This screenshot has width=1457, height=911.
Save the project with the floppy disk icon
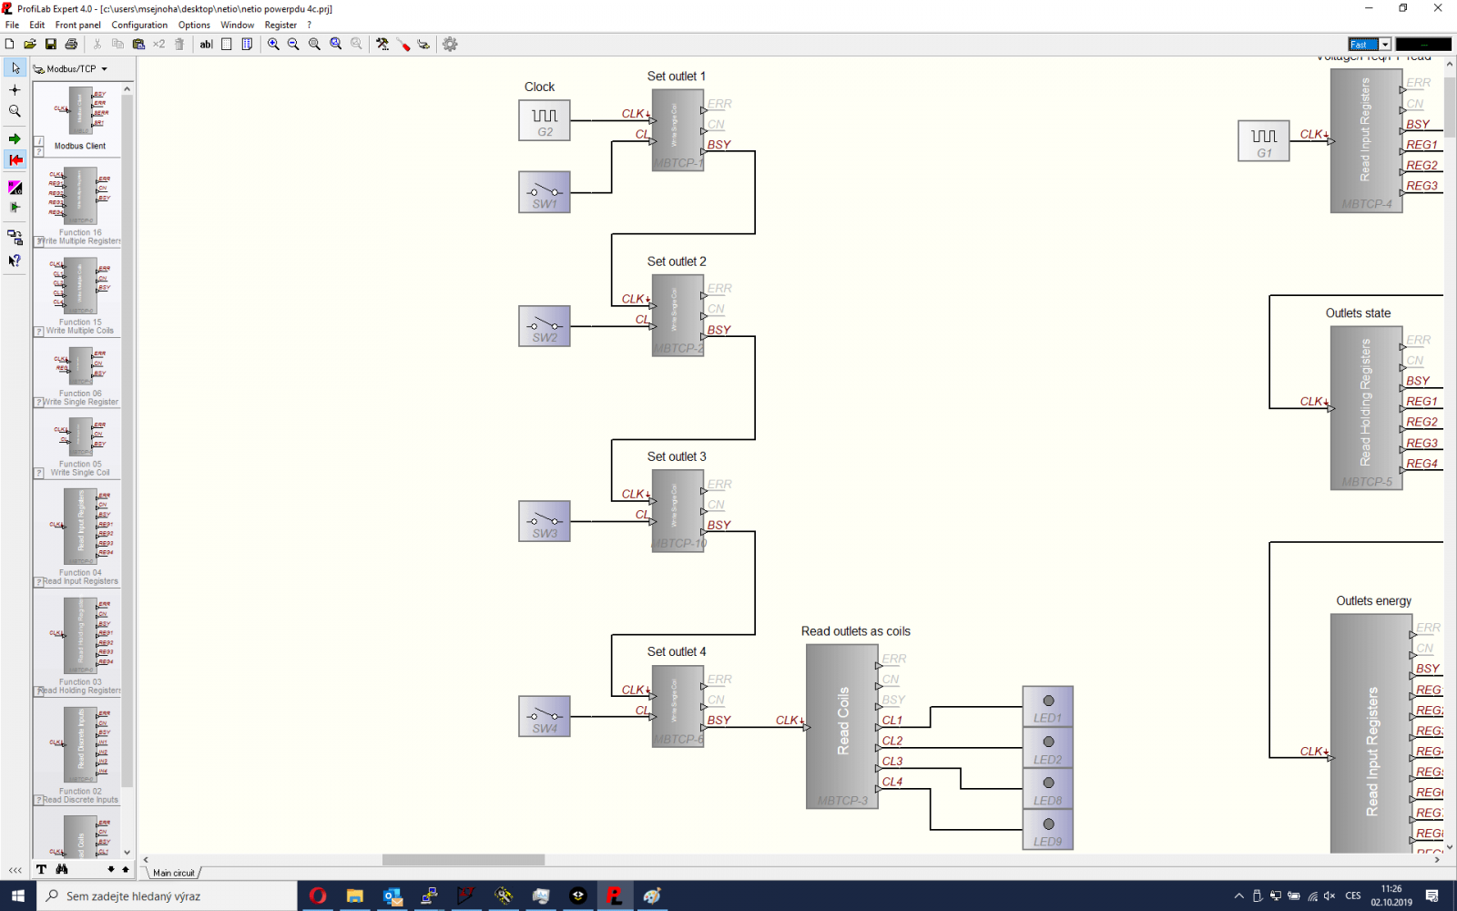coord(51,44)
